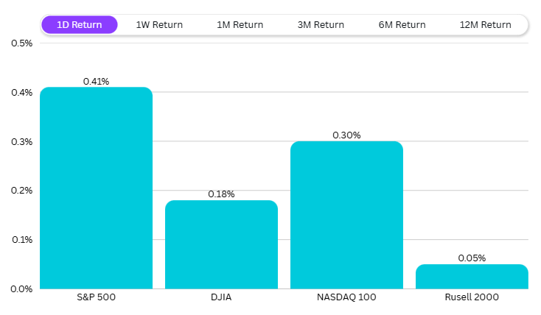Click the DJIA axis label

pos(221,297)
